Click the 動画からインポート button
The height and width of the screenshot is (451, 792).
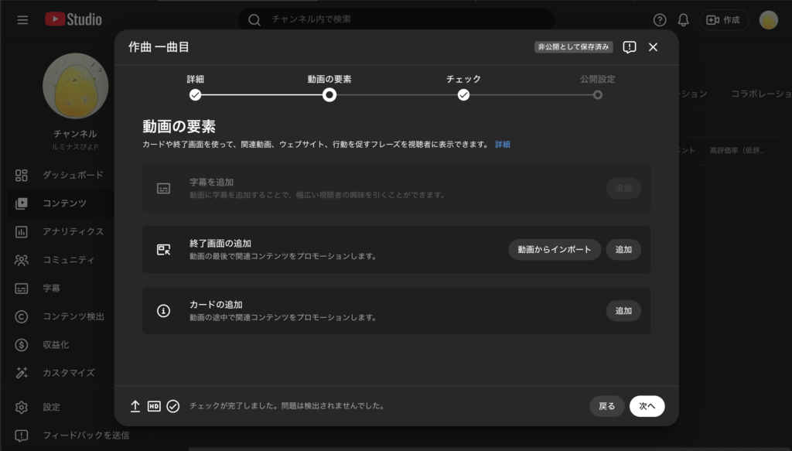tap(554, 249)
